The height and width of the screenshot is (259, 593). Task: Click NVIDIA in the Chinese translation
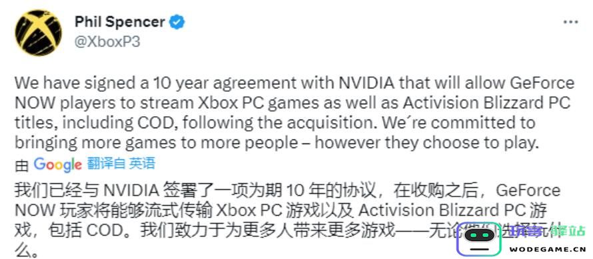coord(131,191)
